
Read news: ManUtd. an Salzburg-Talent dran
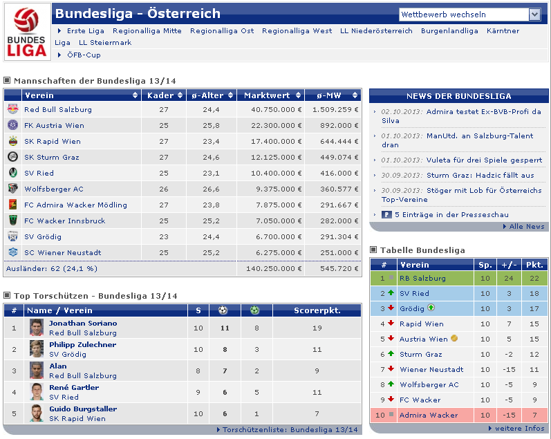[x=458, y=140]
